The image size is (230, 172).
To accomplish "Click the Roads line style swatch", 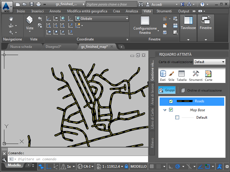I will [x=184, y=101].
